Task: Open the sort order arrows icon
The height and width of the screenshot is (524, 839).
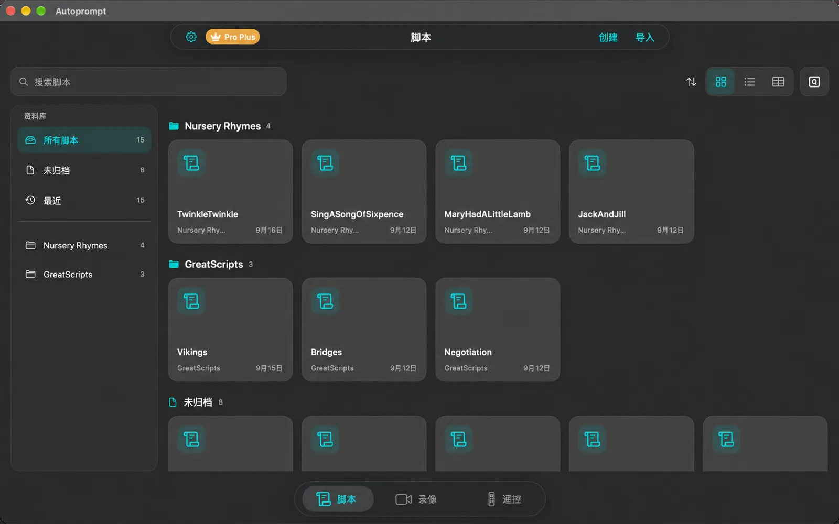Action: (691, 82)
